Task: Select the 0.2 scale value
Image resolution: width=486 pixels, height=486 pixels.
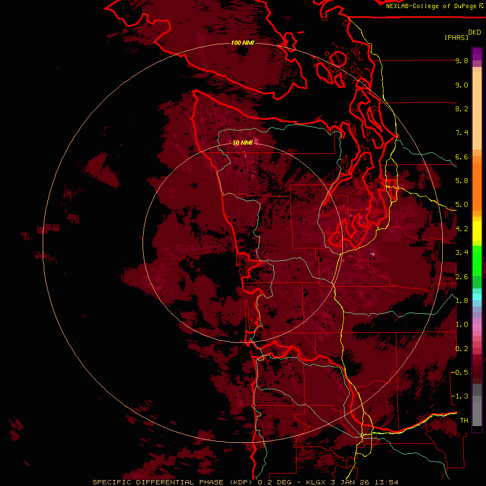Action: point(462,349)
